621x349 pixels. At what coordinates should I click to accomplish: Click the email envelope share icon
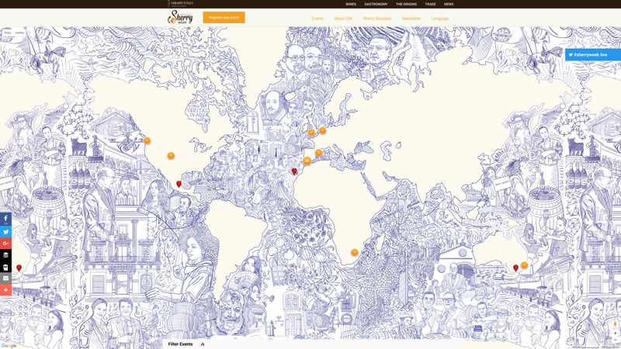5,278
